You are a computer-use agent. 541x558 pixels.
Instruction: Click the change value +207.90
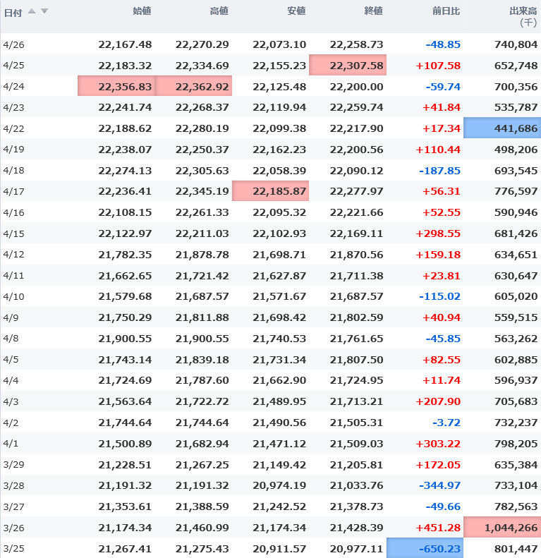438,401
